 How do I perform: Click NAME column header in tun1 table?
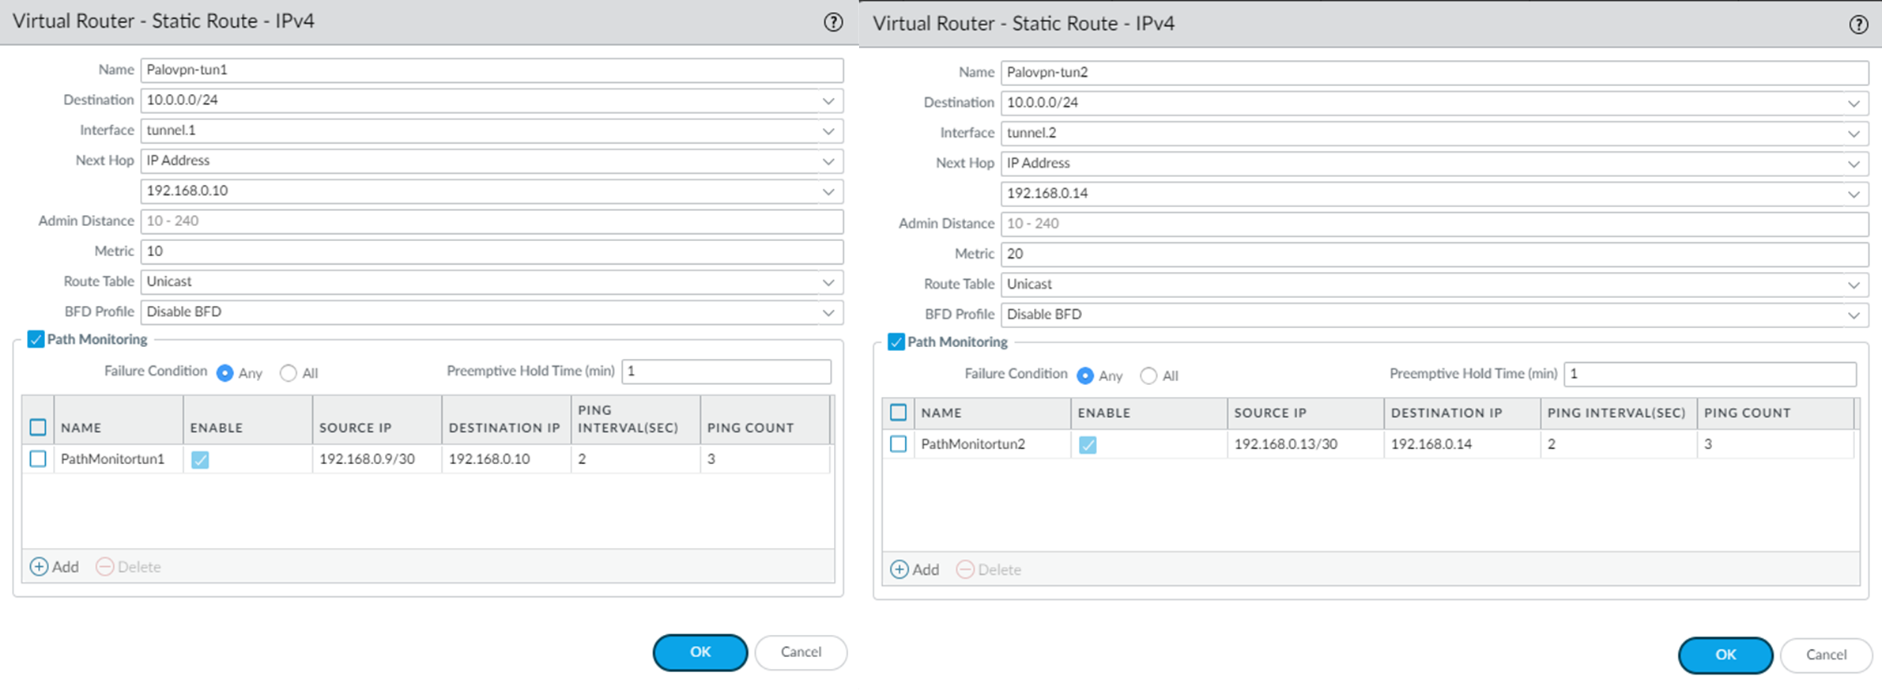[x=119, y=420]
